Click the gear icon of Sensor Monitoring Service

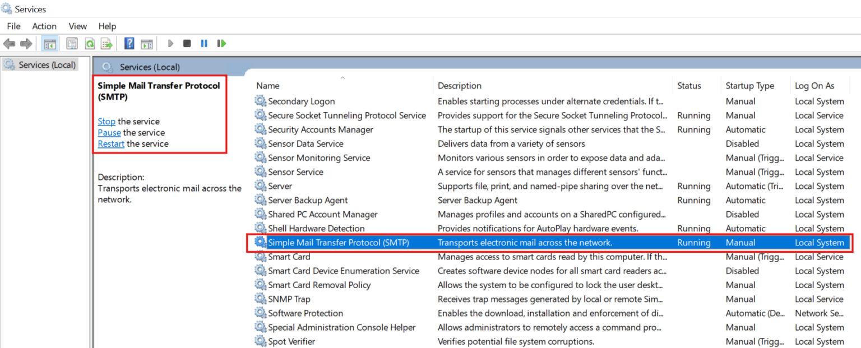click(x=261, y=157)
